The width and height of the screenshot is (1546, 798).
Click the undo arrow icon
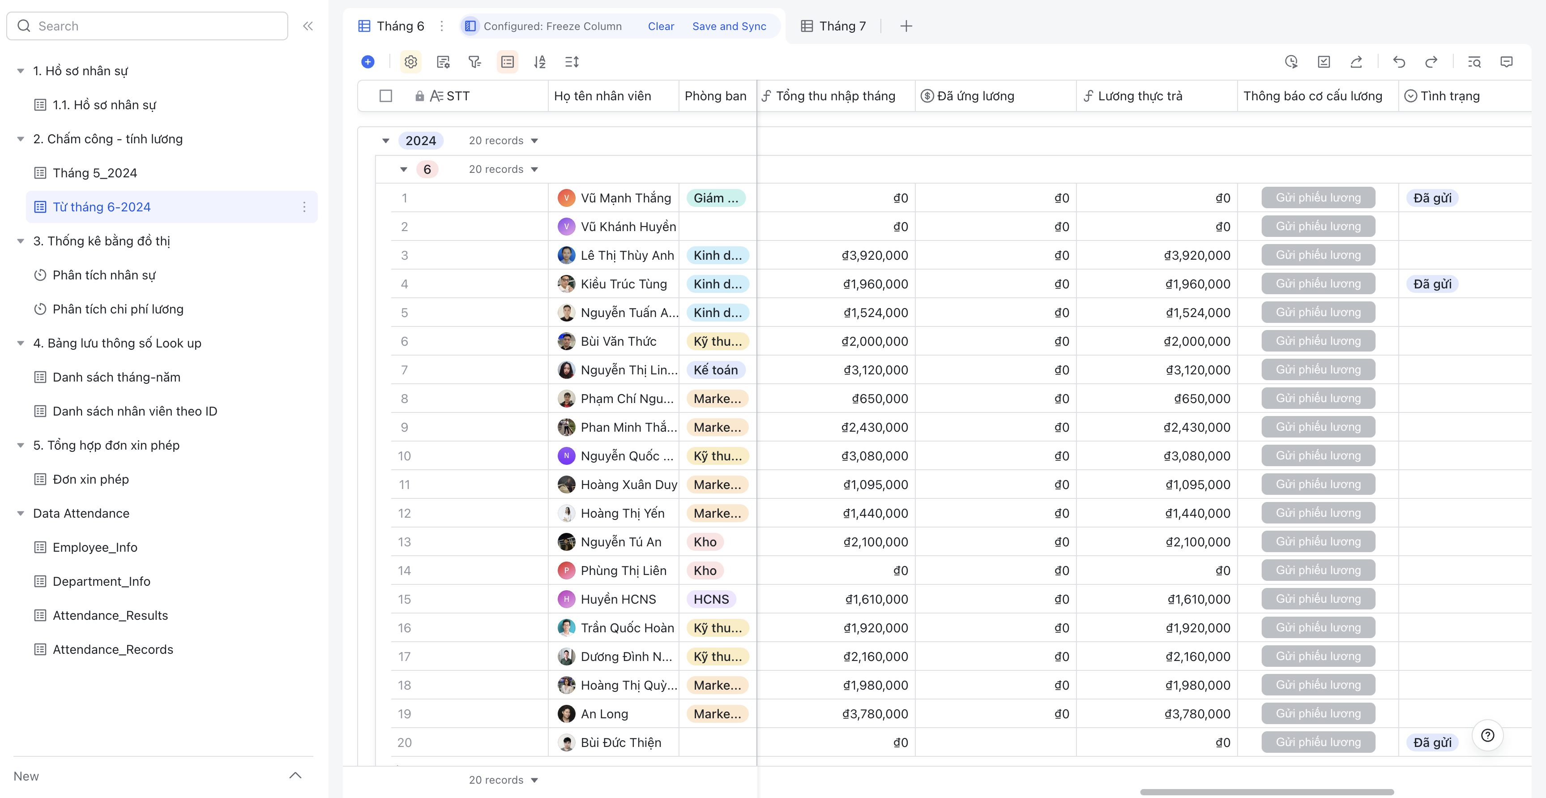pos(1399,62)
